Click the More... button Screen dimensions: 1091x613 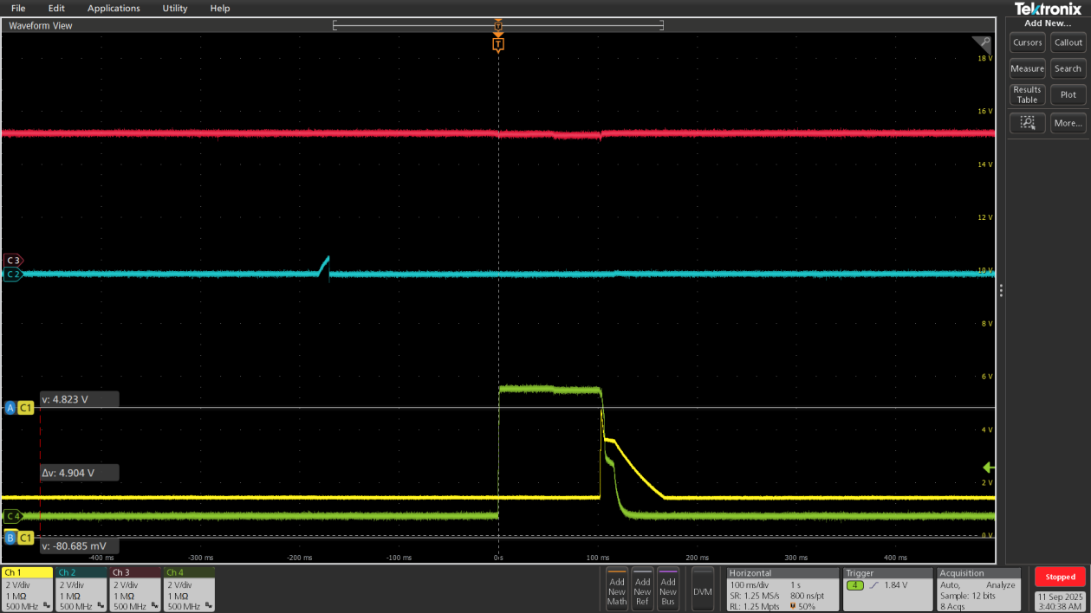(x=1068, y=123)
